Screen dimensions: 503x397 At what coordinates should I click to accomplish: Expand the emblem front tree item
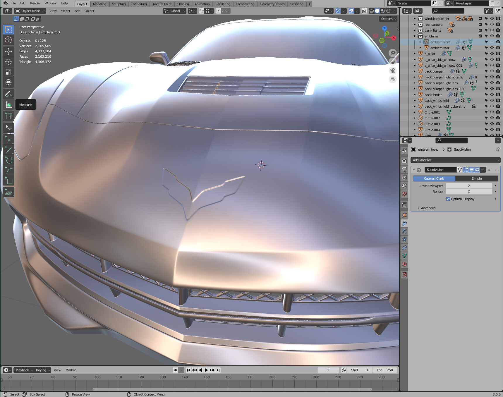pos(420,42)
